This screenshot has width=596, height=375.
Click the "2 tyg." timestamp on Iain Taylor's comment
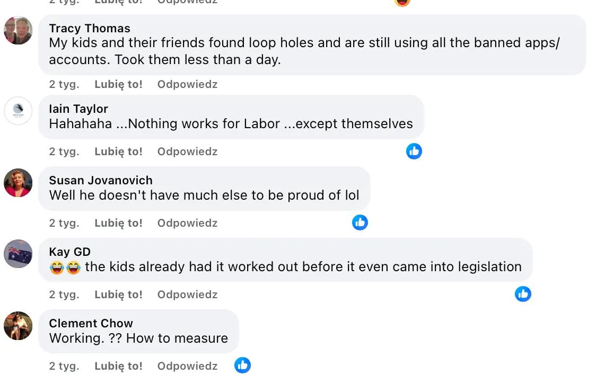click(x=64, y=151)
